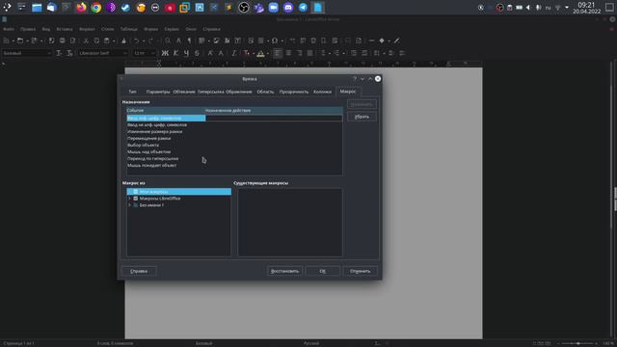The height and width of the screenshot is (347, 617).
Task: Open Google Chrome from the taskbar
Action: pyautogui.click(x=96, y=8)
